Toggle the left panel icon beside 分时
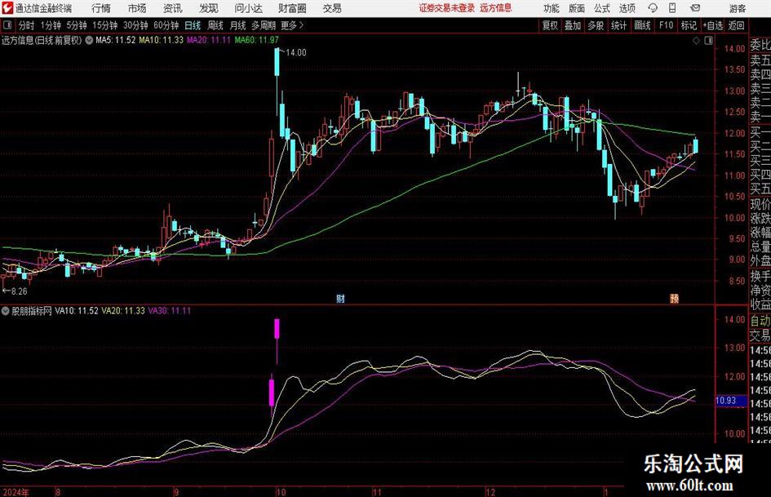 (7, 25)
